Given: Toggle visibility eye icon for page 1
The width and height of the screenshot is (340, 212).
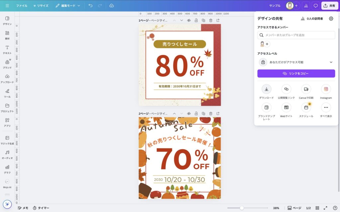Looking at the screenshot, I should click(189, 21).
